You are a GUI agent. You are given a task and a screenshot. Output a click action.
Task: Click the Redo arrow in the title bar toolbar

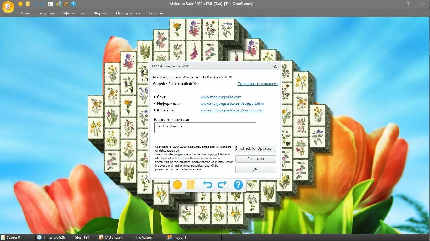43,4
